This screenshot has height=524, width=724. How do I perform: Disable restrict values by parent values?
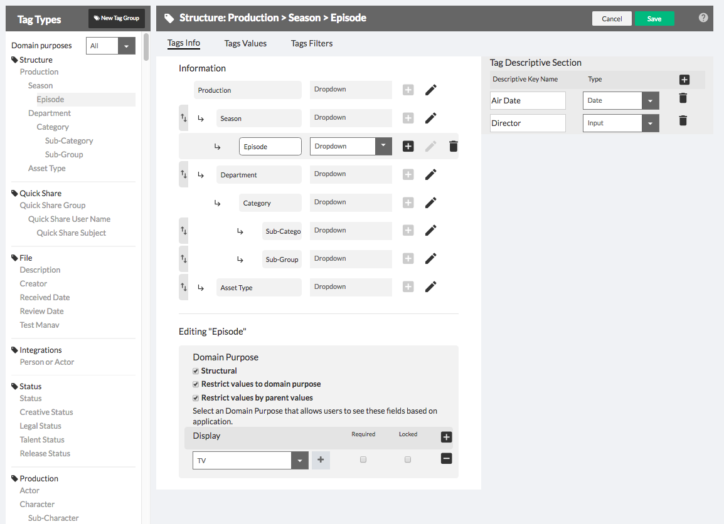[x=195, y=397]
